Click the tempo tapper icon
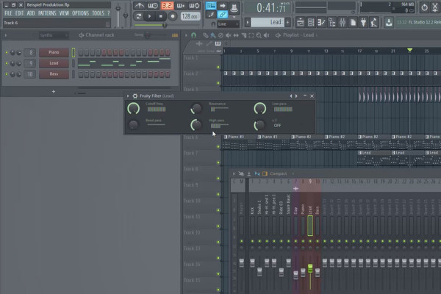 [x=374, y=23]
